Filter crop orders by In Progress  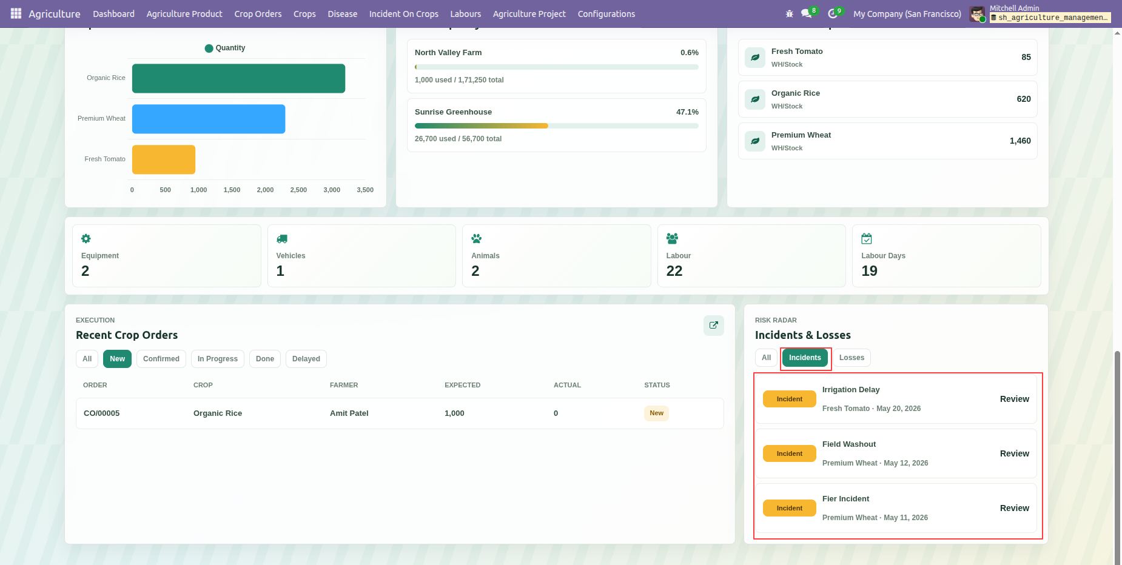[218, 359]
